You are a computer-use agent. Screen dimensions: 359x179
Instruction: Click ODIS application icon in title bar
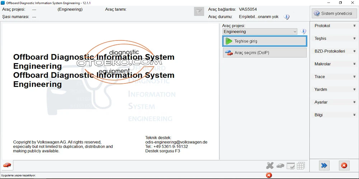point(3,3)
